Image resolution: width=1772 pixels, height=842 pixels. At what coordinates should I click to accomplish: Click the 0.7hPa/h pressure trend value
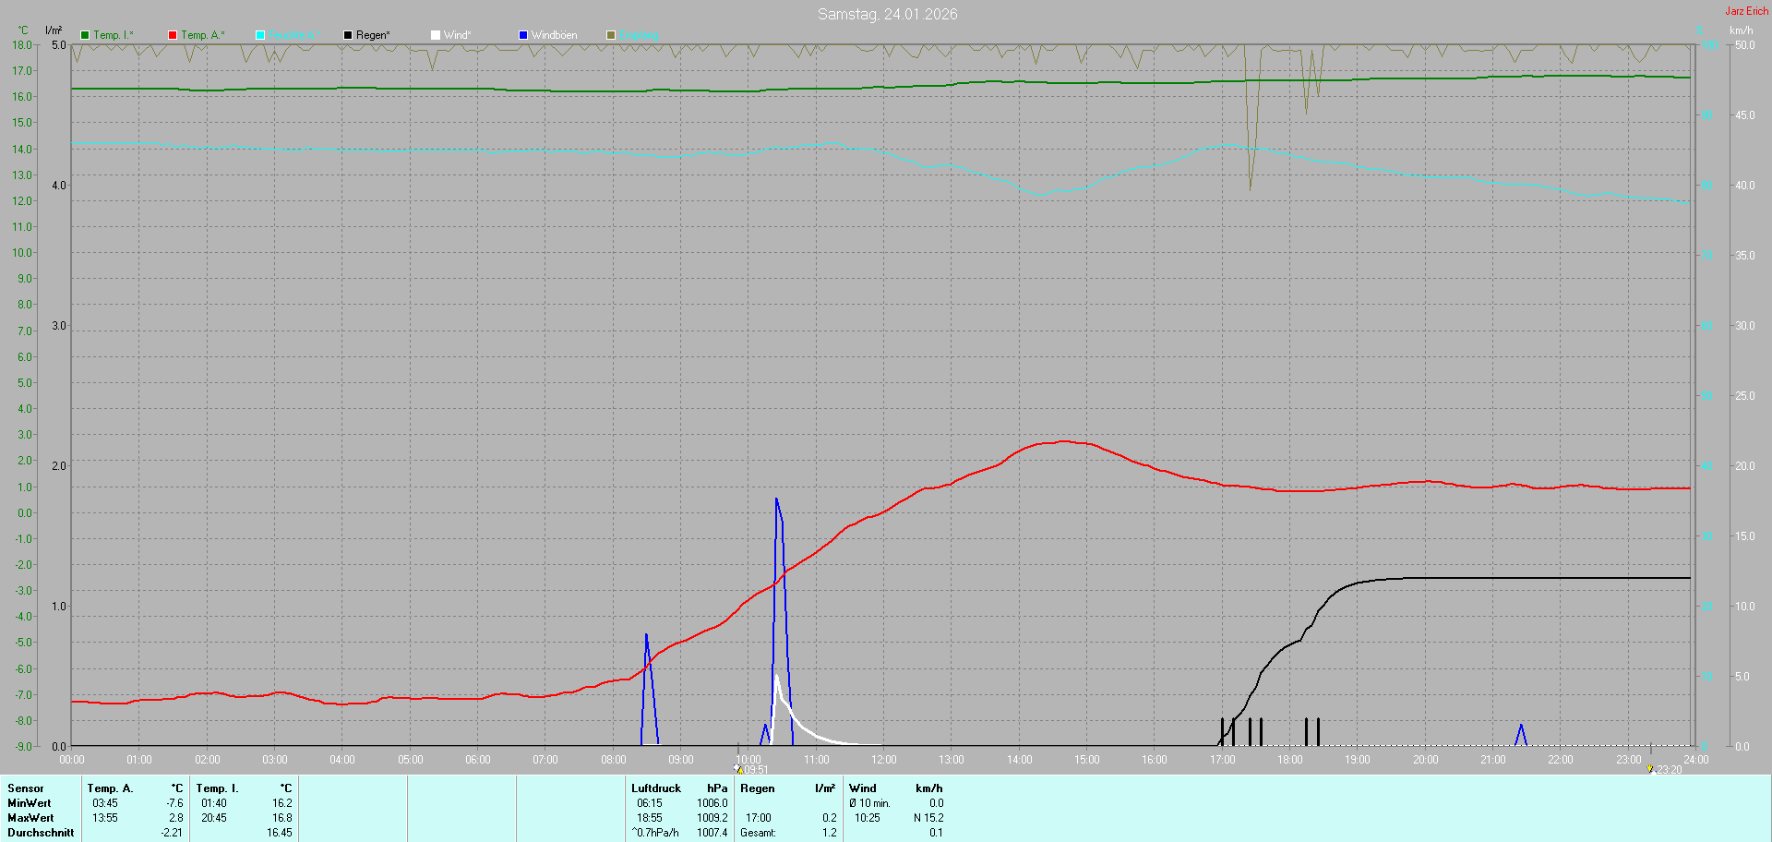click(655, 833)
